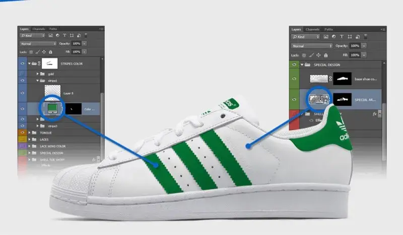The image size is (403, 235).
Task: Enable shape layer filter in right Layers panel
Action: click(x=350, y=37)
